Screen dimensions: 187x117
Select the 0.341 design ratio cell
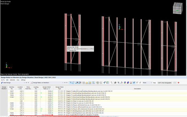point(47,109)
